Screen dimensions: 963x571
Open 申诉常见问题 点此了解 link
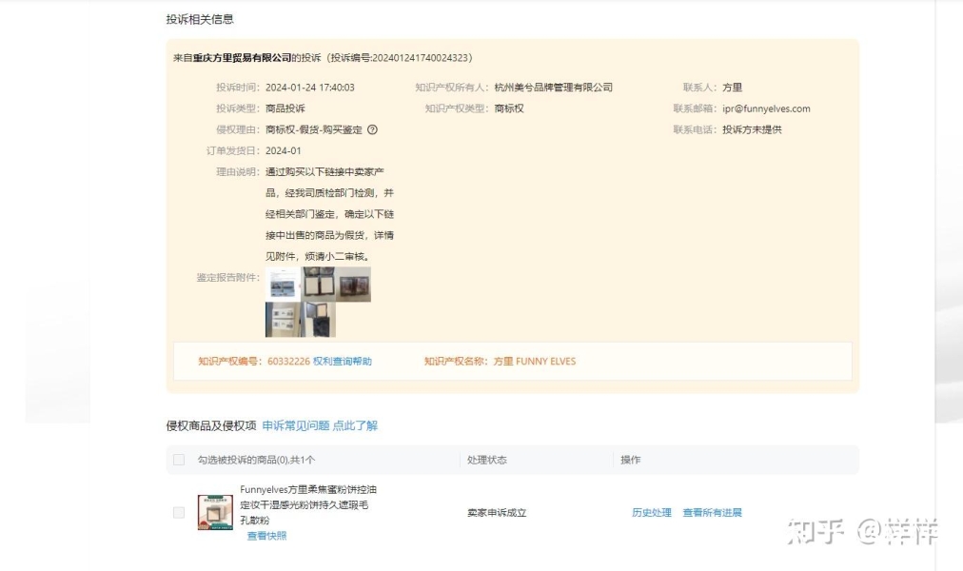[x=320, y=425]
